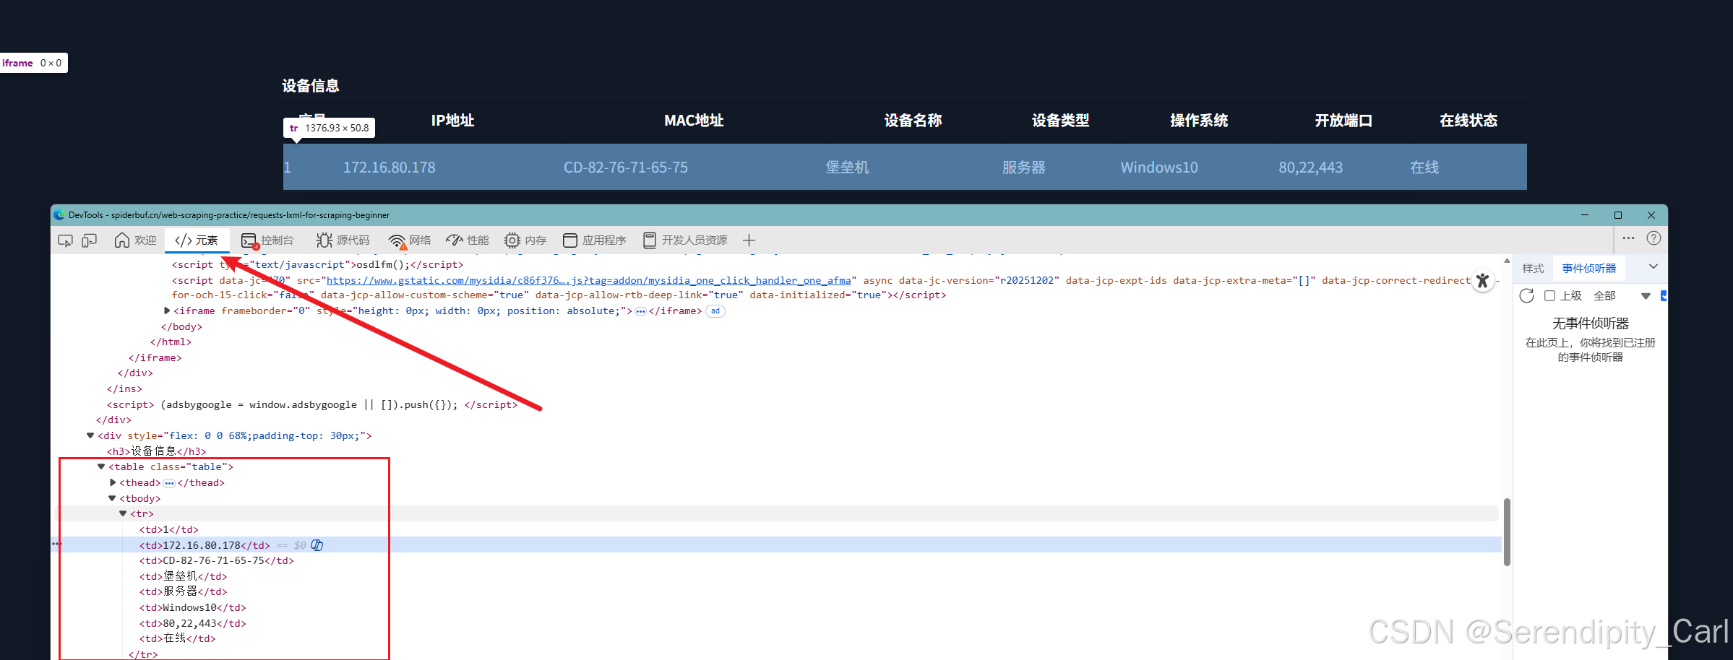Select the adsbygoogle script line
1733x660 pixels.
pos(312,404)
